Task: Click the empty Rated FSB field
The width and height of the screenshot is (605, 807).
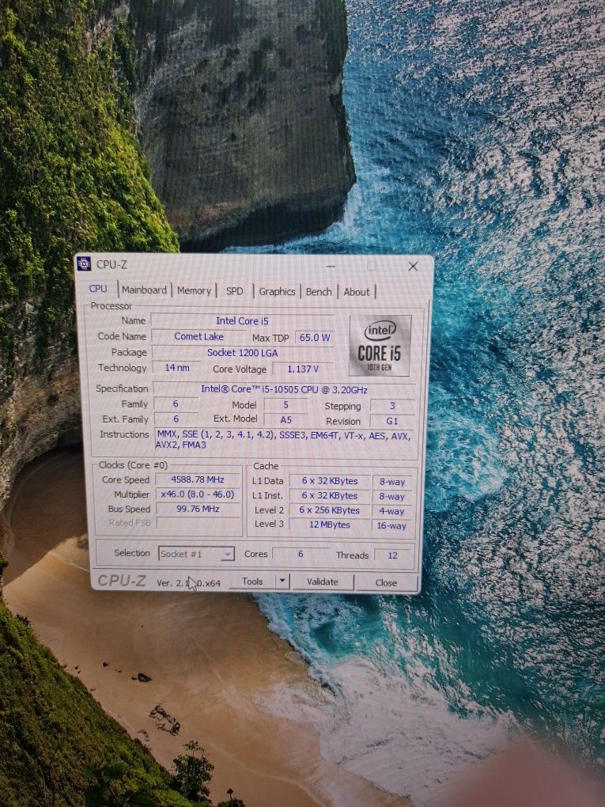Action: 198,523
